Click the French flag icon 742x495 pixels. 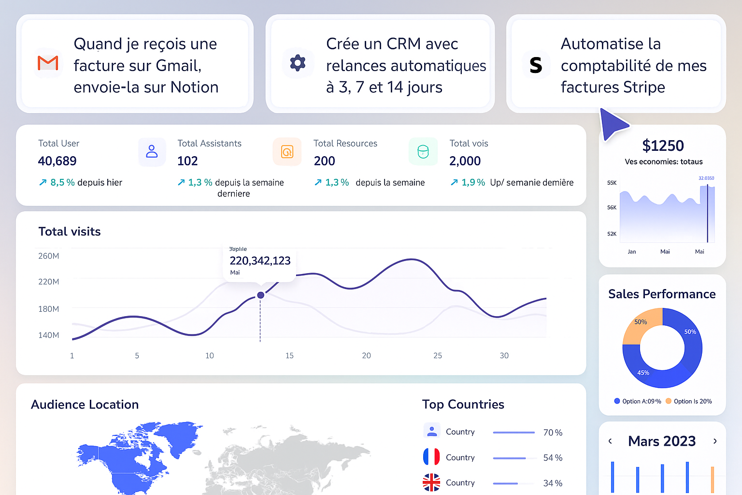pos(431,457)
